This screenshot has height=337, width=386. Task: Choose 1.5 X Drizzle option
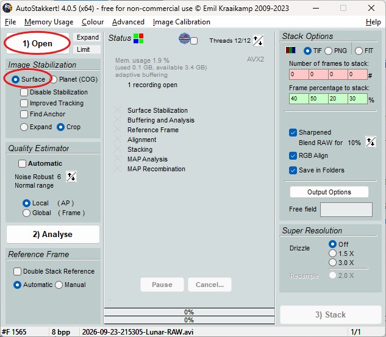(x=332, y=254)
